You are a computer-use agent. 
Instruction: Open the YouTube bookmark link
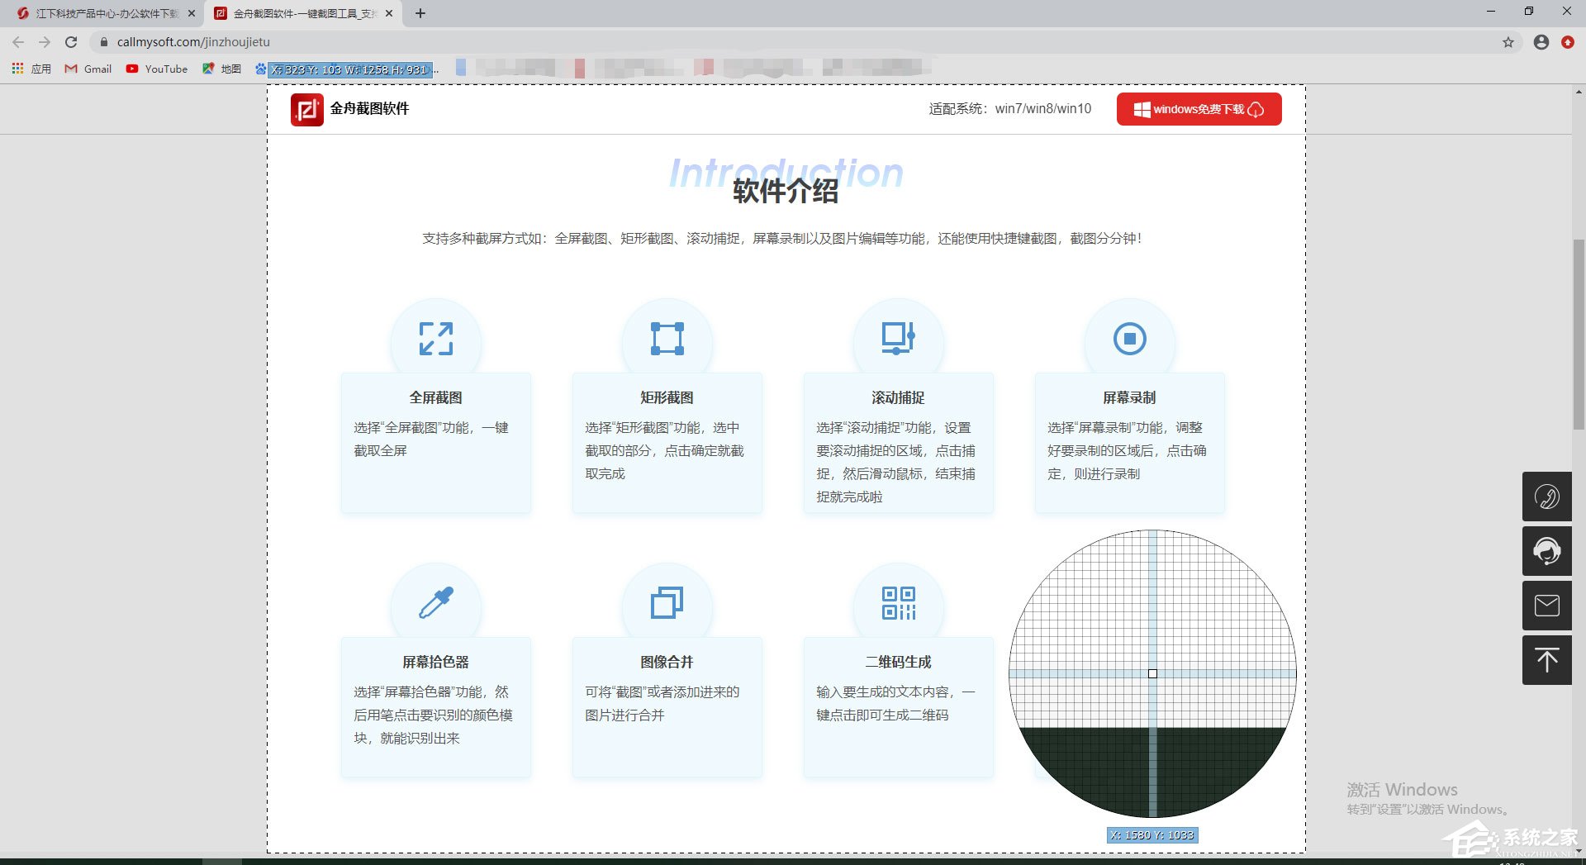pyautogui.click(x=157, y=69)
